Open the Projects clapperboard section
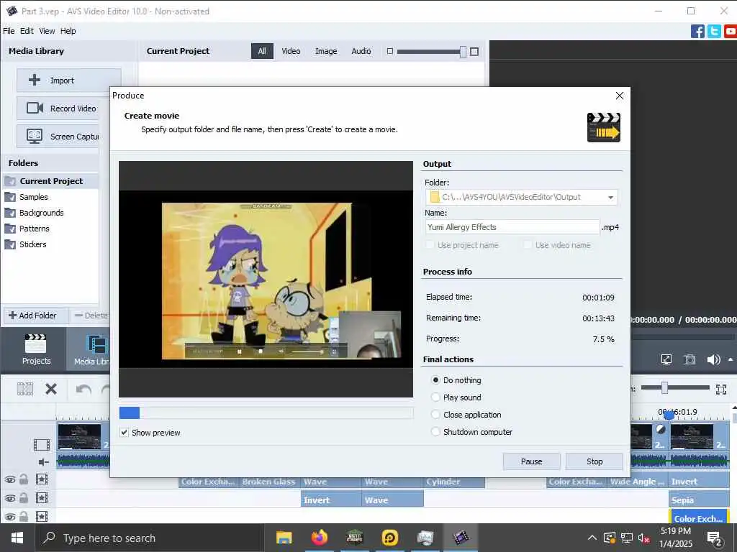The height and width of the screenshot is (552, 737). 36,349
